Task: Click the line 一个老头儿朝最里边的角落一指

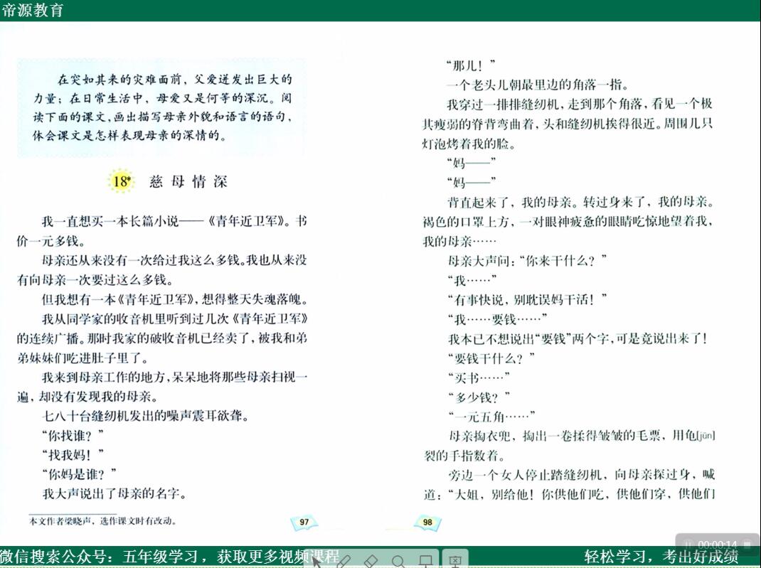Action: pos(538,85)
